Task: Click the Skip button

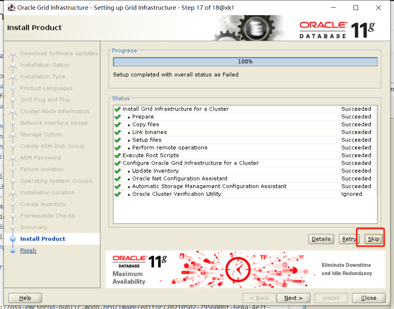Action: [x=374, y=239]
